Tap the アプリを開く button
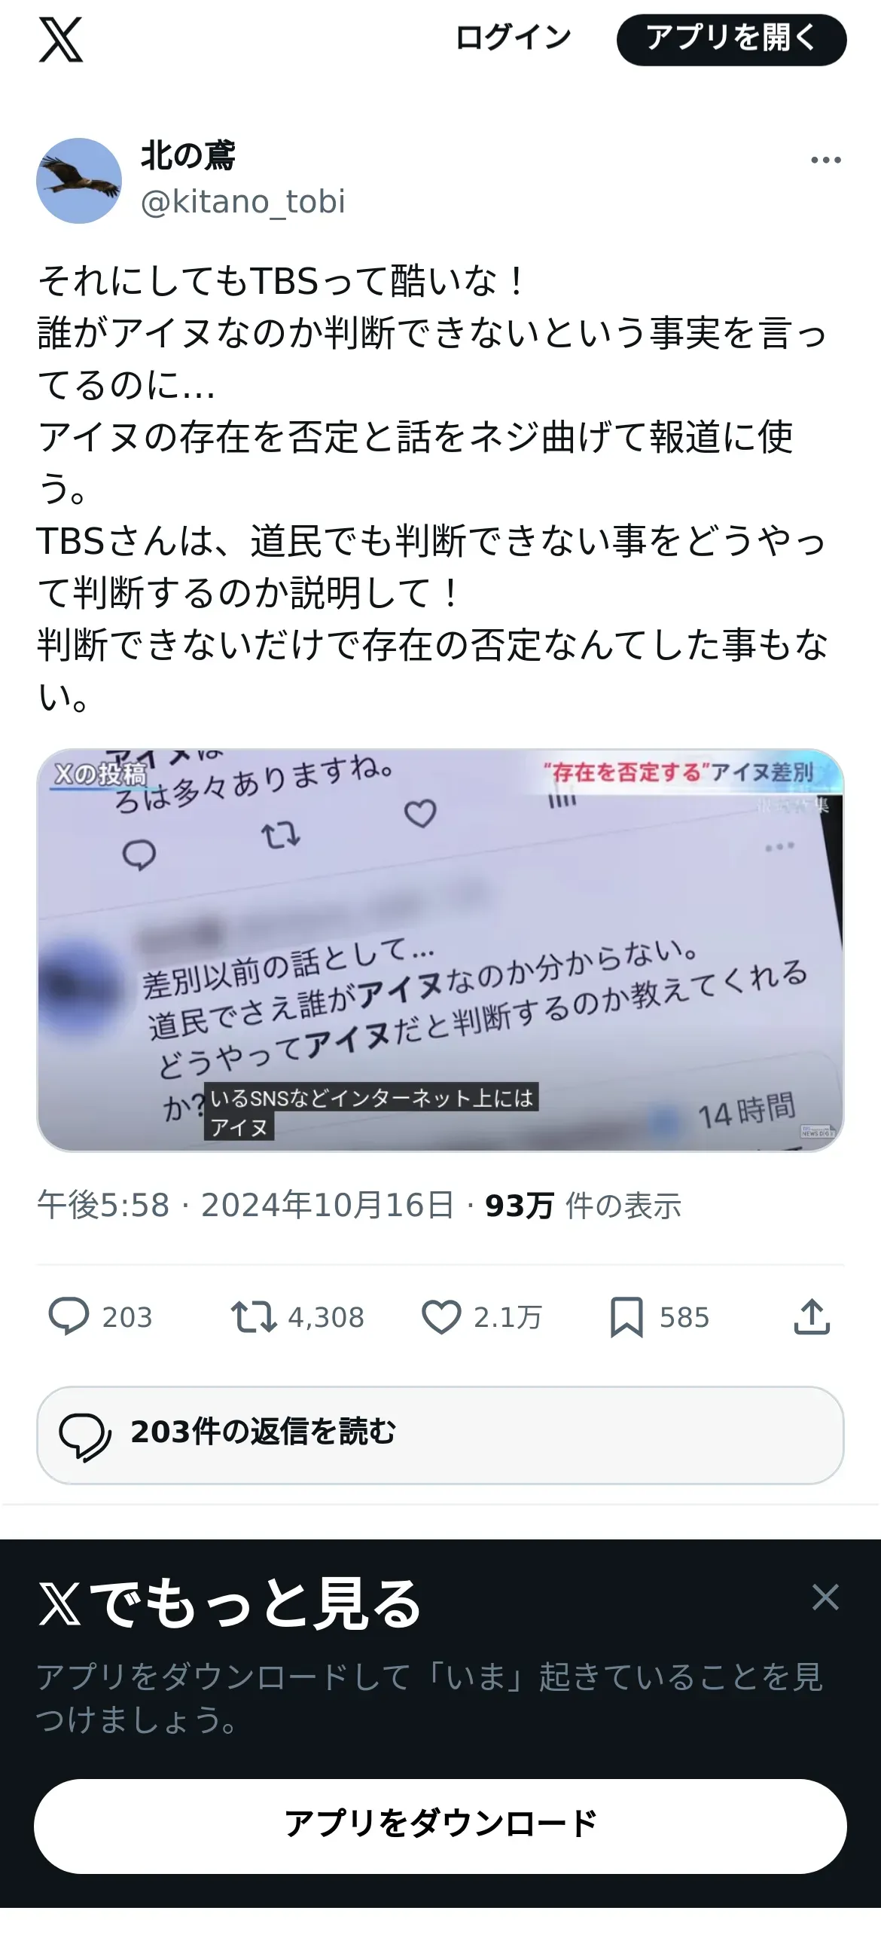The width and height of the screenshot is (881, 1935). [x=731, y=39]
